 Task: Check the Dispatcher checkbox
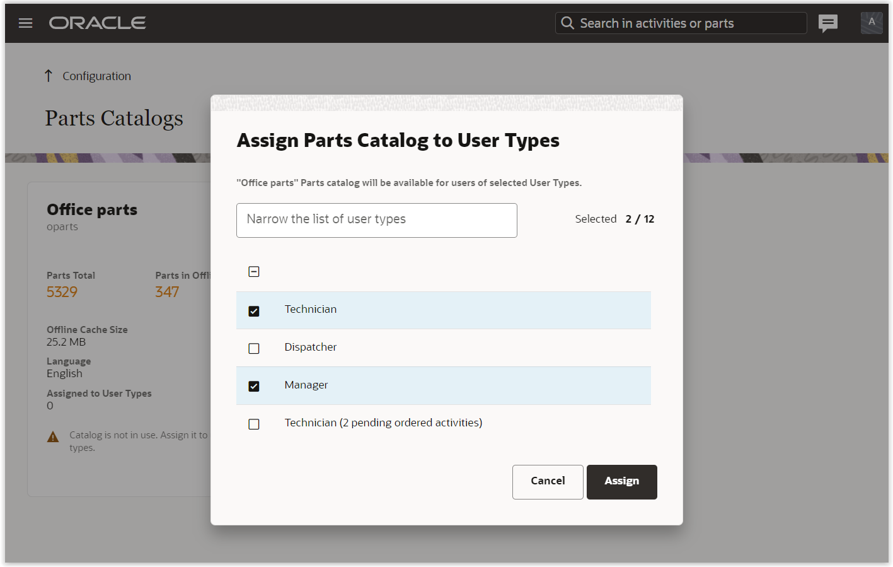pos(254,348)
